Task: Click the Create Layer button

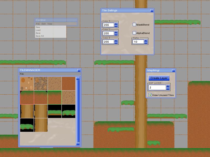Action: click(x=159, y=78)
